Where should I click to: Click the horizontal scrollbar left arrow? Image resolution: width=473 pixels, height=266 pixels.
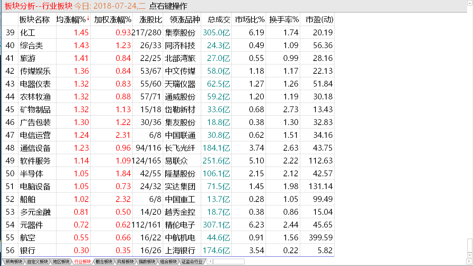pyautogui.click(x=210, y=261)
